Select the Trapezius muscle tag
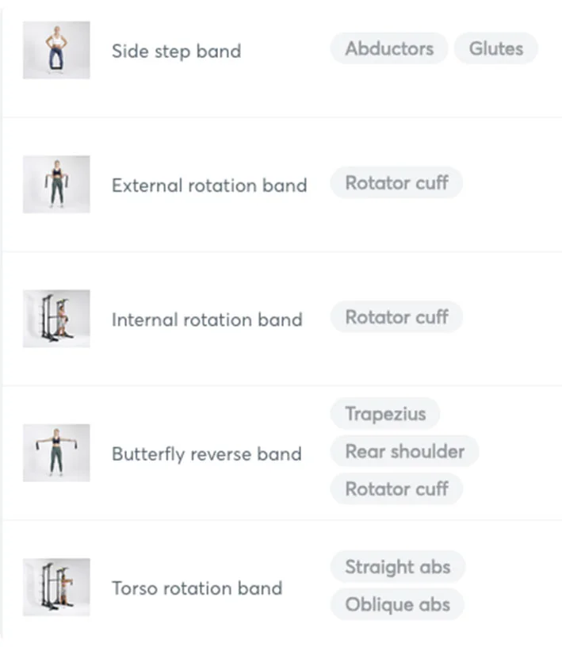The width and height of the screenshot is (562, 647). pos(385,413)
